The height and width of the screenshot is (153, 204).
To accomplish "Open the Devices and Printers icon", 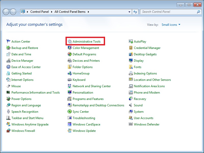I will [x=70, y=60].
